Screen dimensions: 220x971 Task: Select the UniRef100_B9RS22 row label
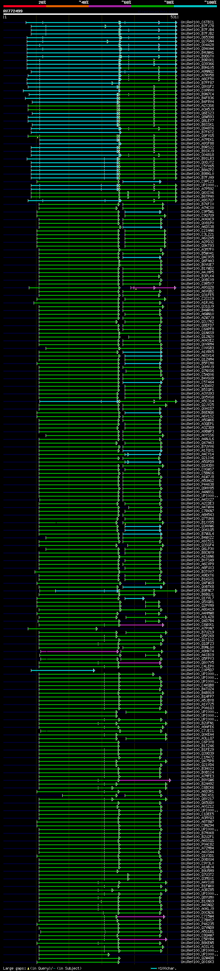click(197, 147)
